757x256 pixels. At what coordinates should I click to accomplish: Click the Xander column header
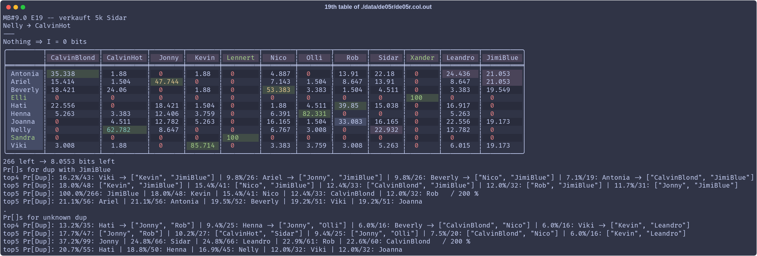[x=422, y=58]
